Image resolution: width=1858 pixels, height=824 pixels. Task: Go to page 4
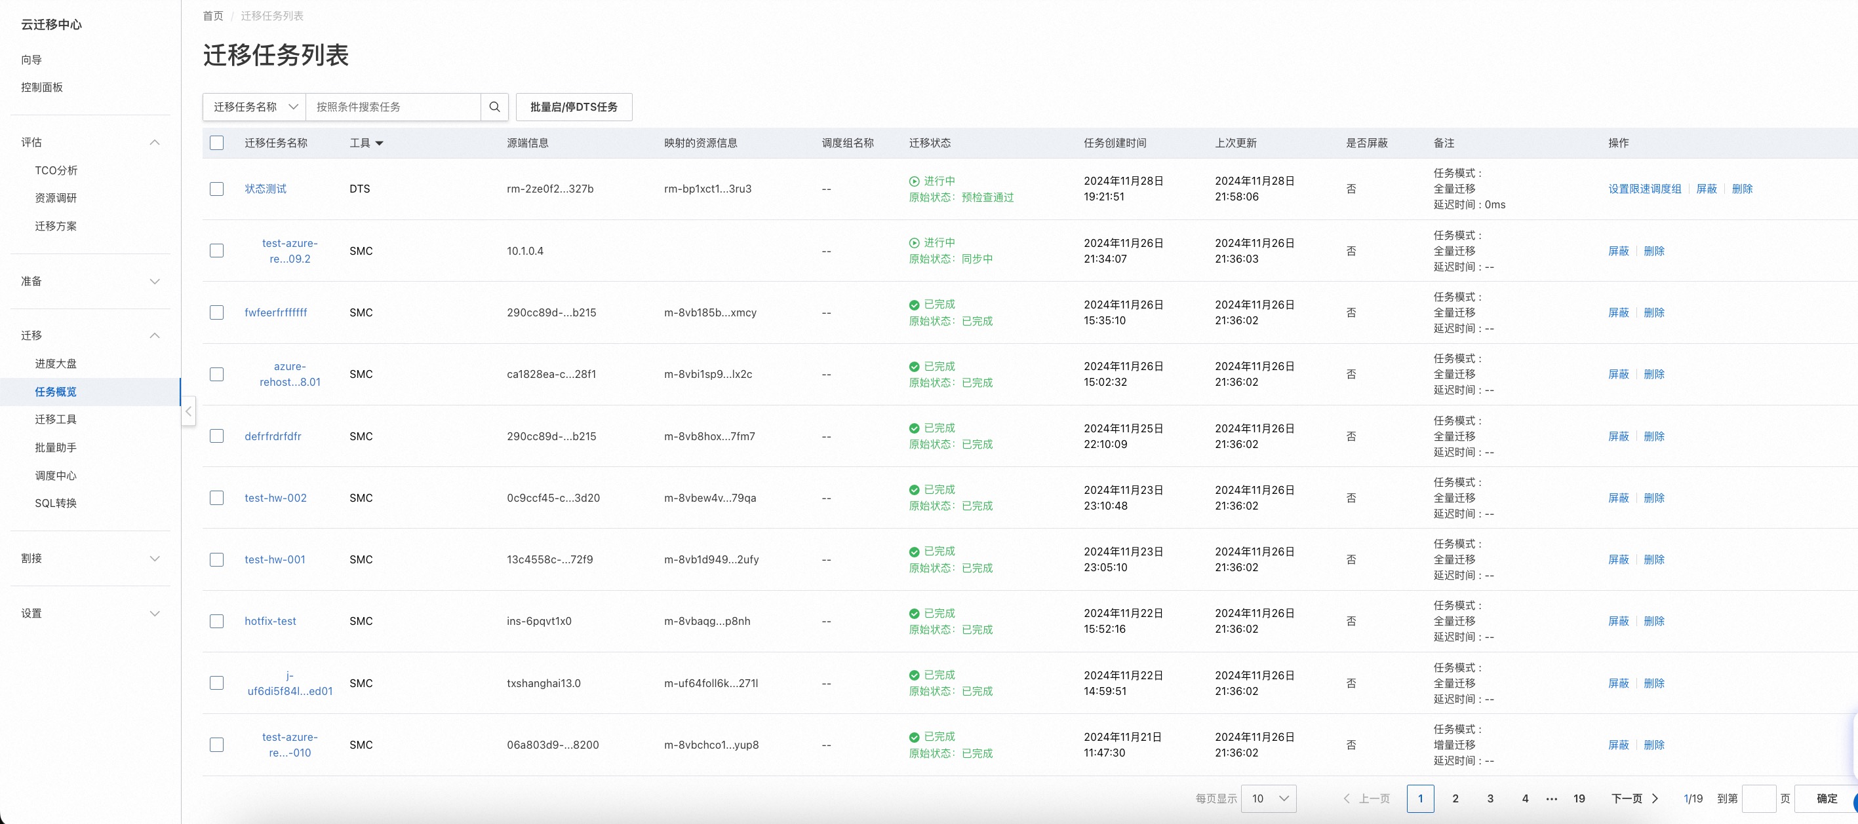point(1525,798)
